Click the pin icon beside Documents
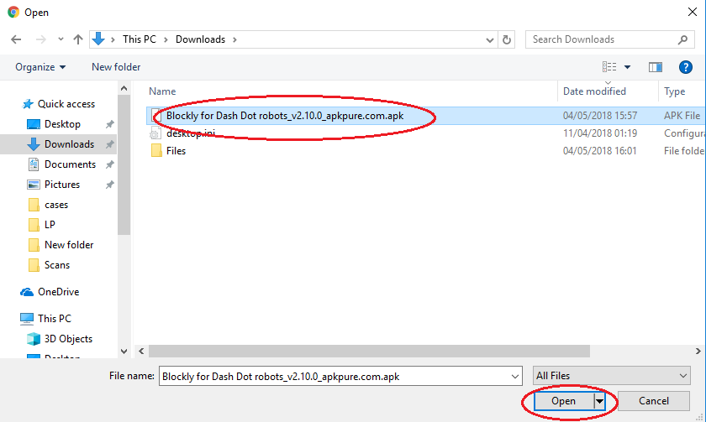Screen dimensions: 706x422 click(x=109, y=165)
